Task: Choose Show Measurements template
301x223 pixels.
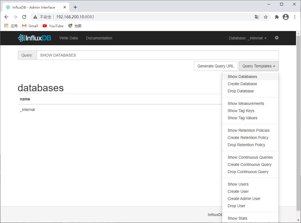Action: click(x=246, y=103)
